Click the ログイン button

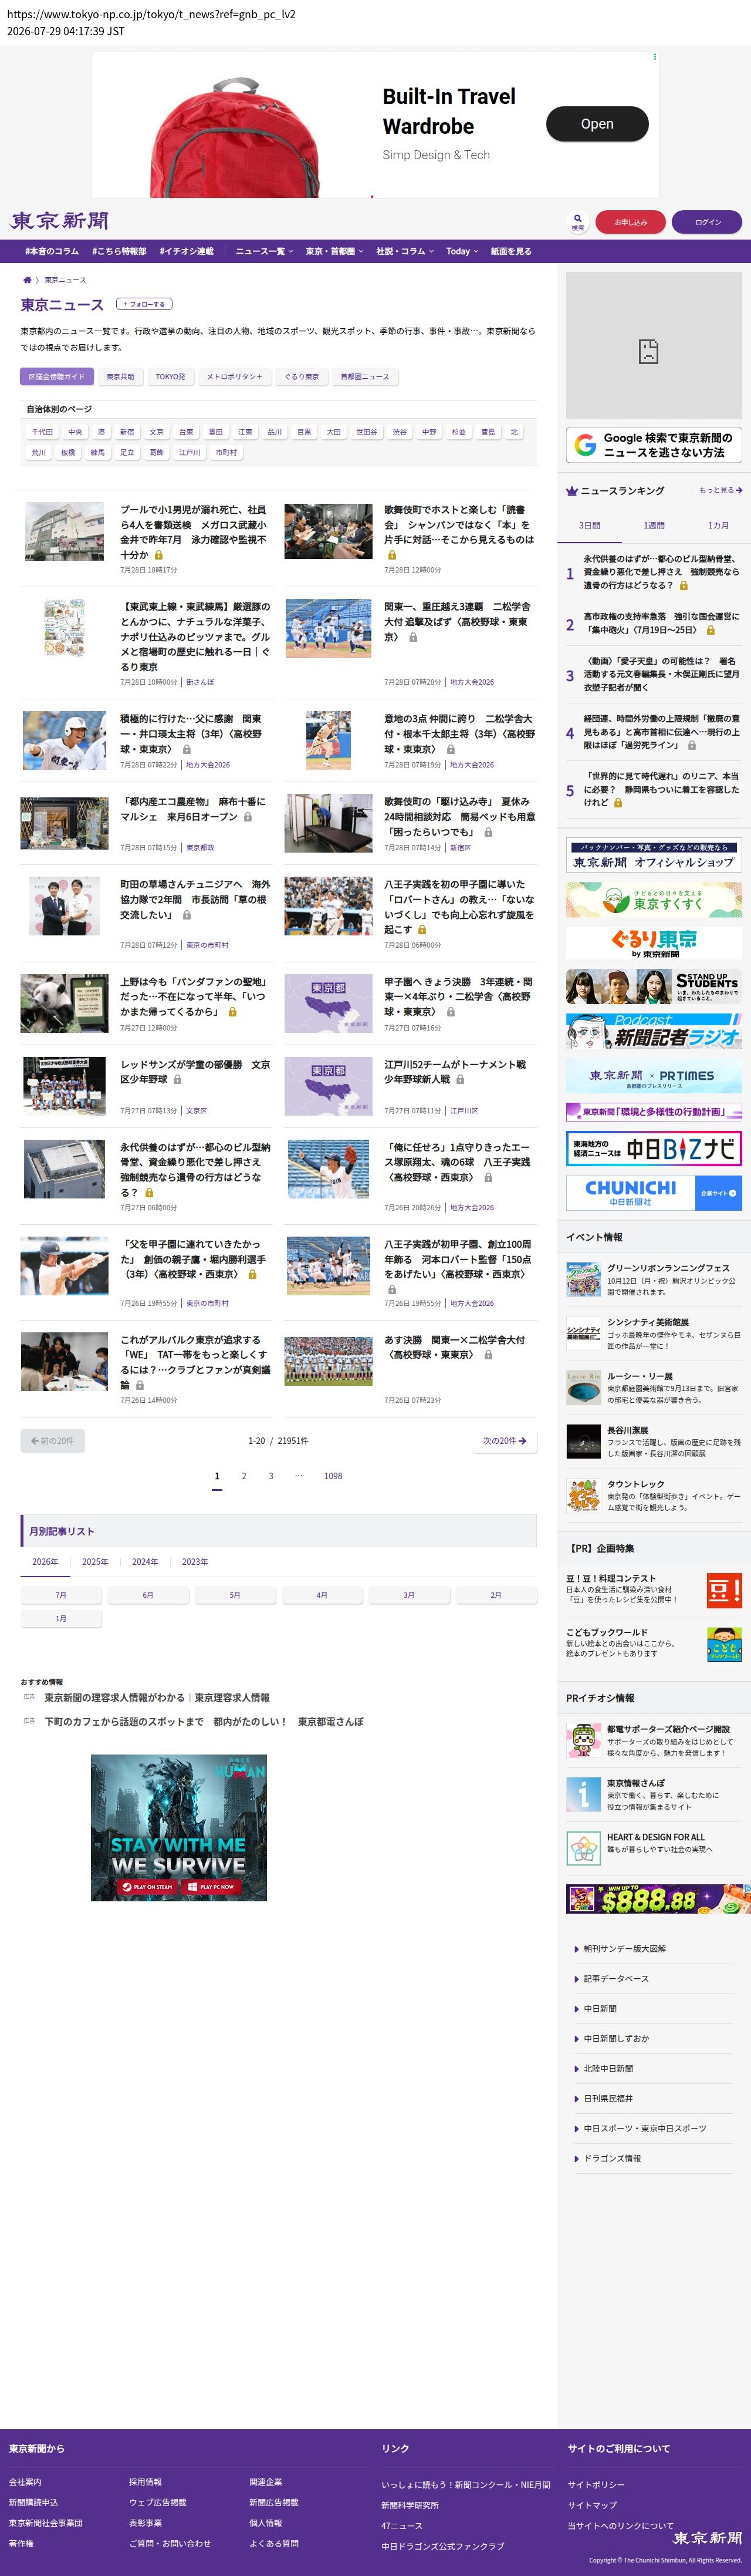pos(707,222)
